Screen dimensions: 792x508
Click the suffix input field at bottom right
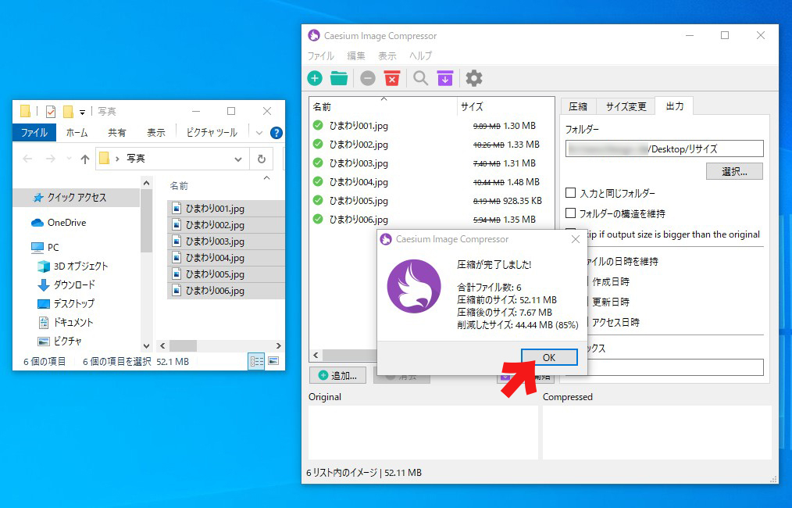[675, 367]
